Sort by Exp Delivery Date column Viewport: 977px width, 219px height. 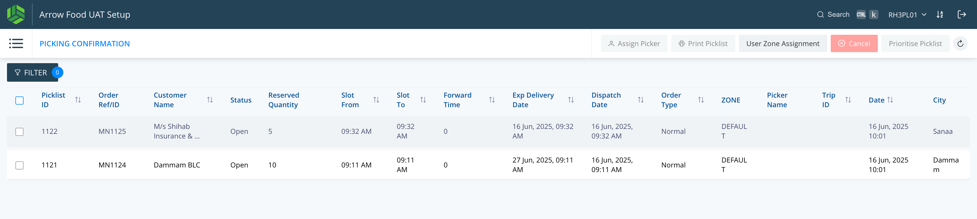570,100
